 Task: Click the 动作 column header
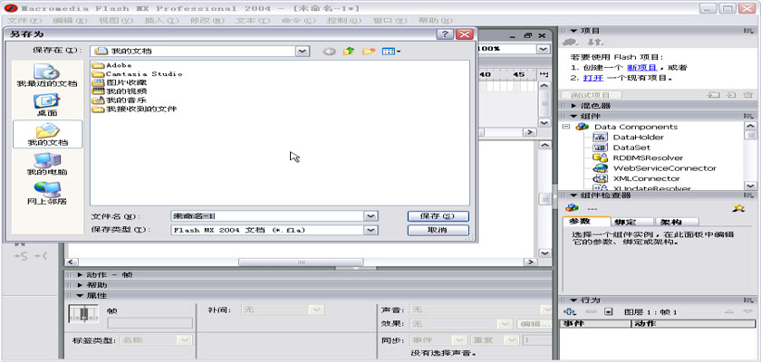[693, 324]
